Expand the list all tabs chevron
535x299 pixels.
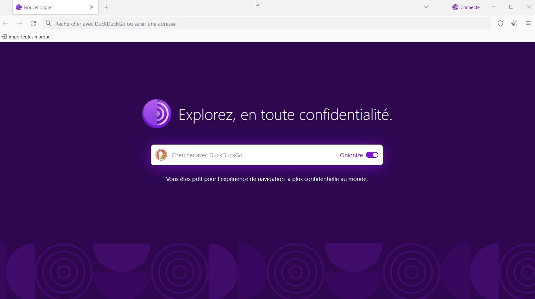426,7
